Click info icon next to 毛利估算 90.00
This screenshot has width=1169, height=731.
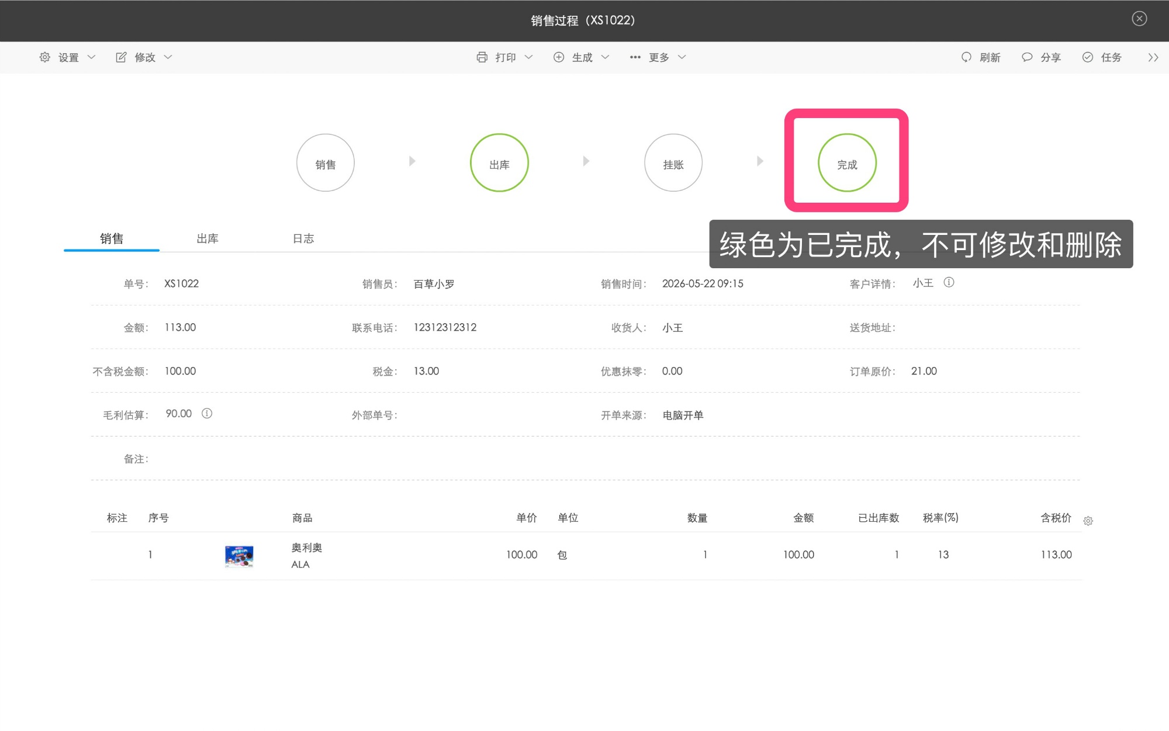point(207,413)
